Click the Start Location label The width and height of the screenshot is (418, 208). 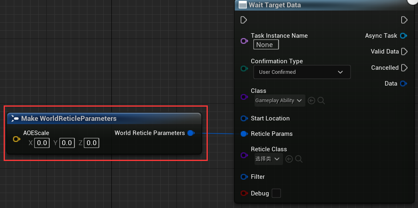[270, 118]
